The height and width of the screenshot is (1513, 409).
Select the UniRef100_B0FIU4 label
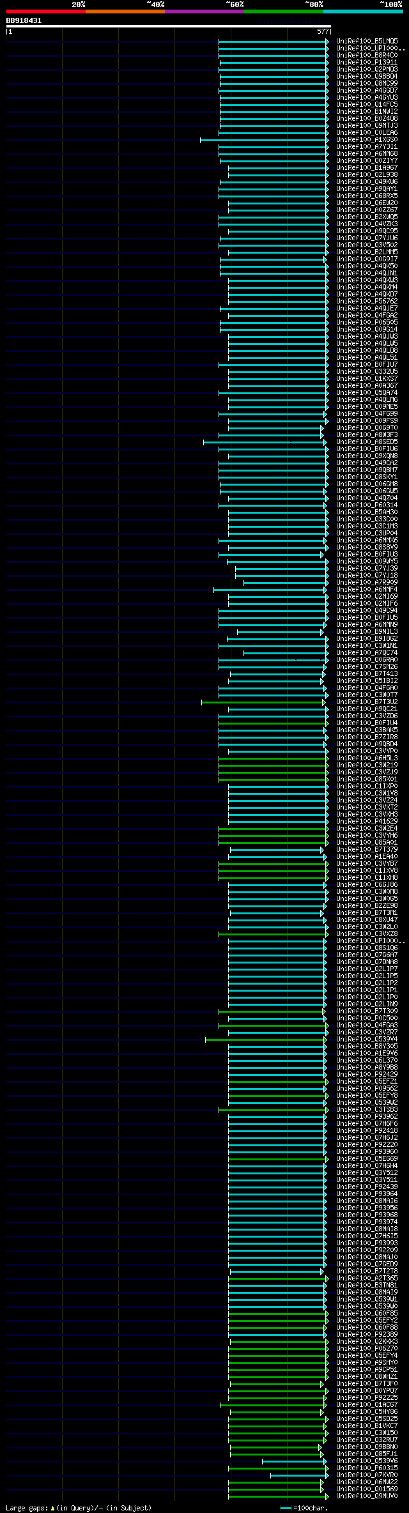pyautogui.click(x=367, y=723)
